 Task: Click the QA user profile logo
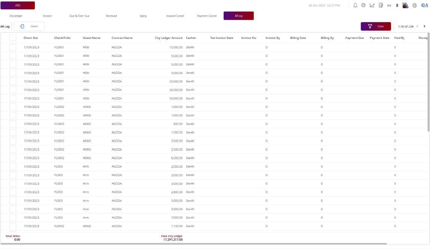tap(424, 5)
